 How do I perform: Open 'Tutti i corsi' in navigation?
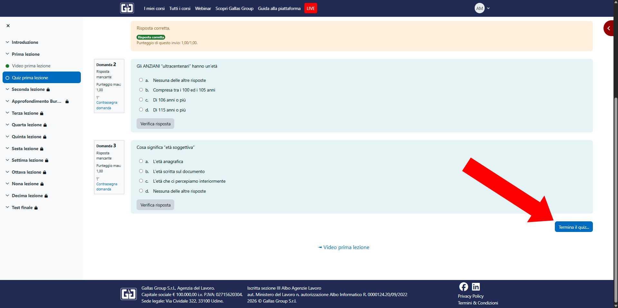click(180, 8)
